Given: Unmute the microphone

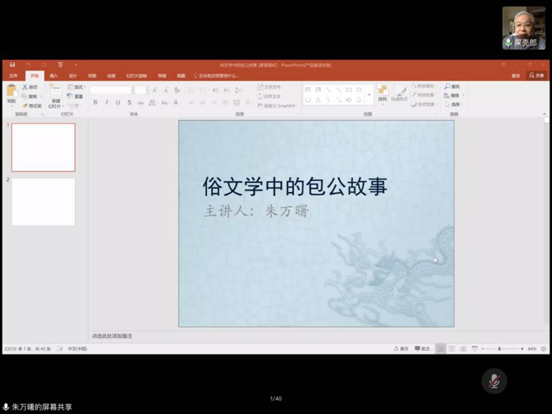Looking at the screenshot, I should point(494,381).
